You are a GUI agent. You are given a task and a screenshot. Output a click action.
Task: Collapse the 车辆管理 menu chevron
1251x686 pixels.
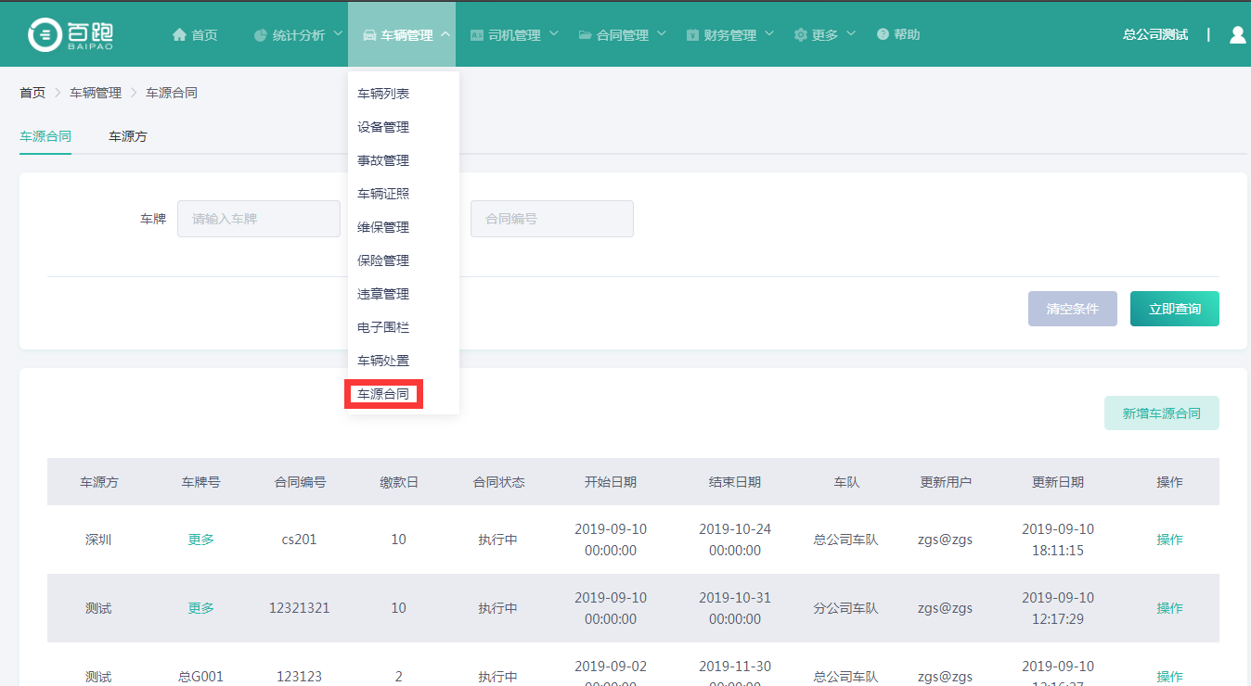[445, 34]
